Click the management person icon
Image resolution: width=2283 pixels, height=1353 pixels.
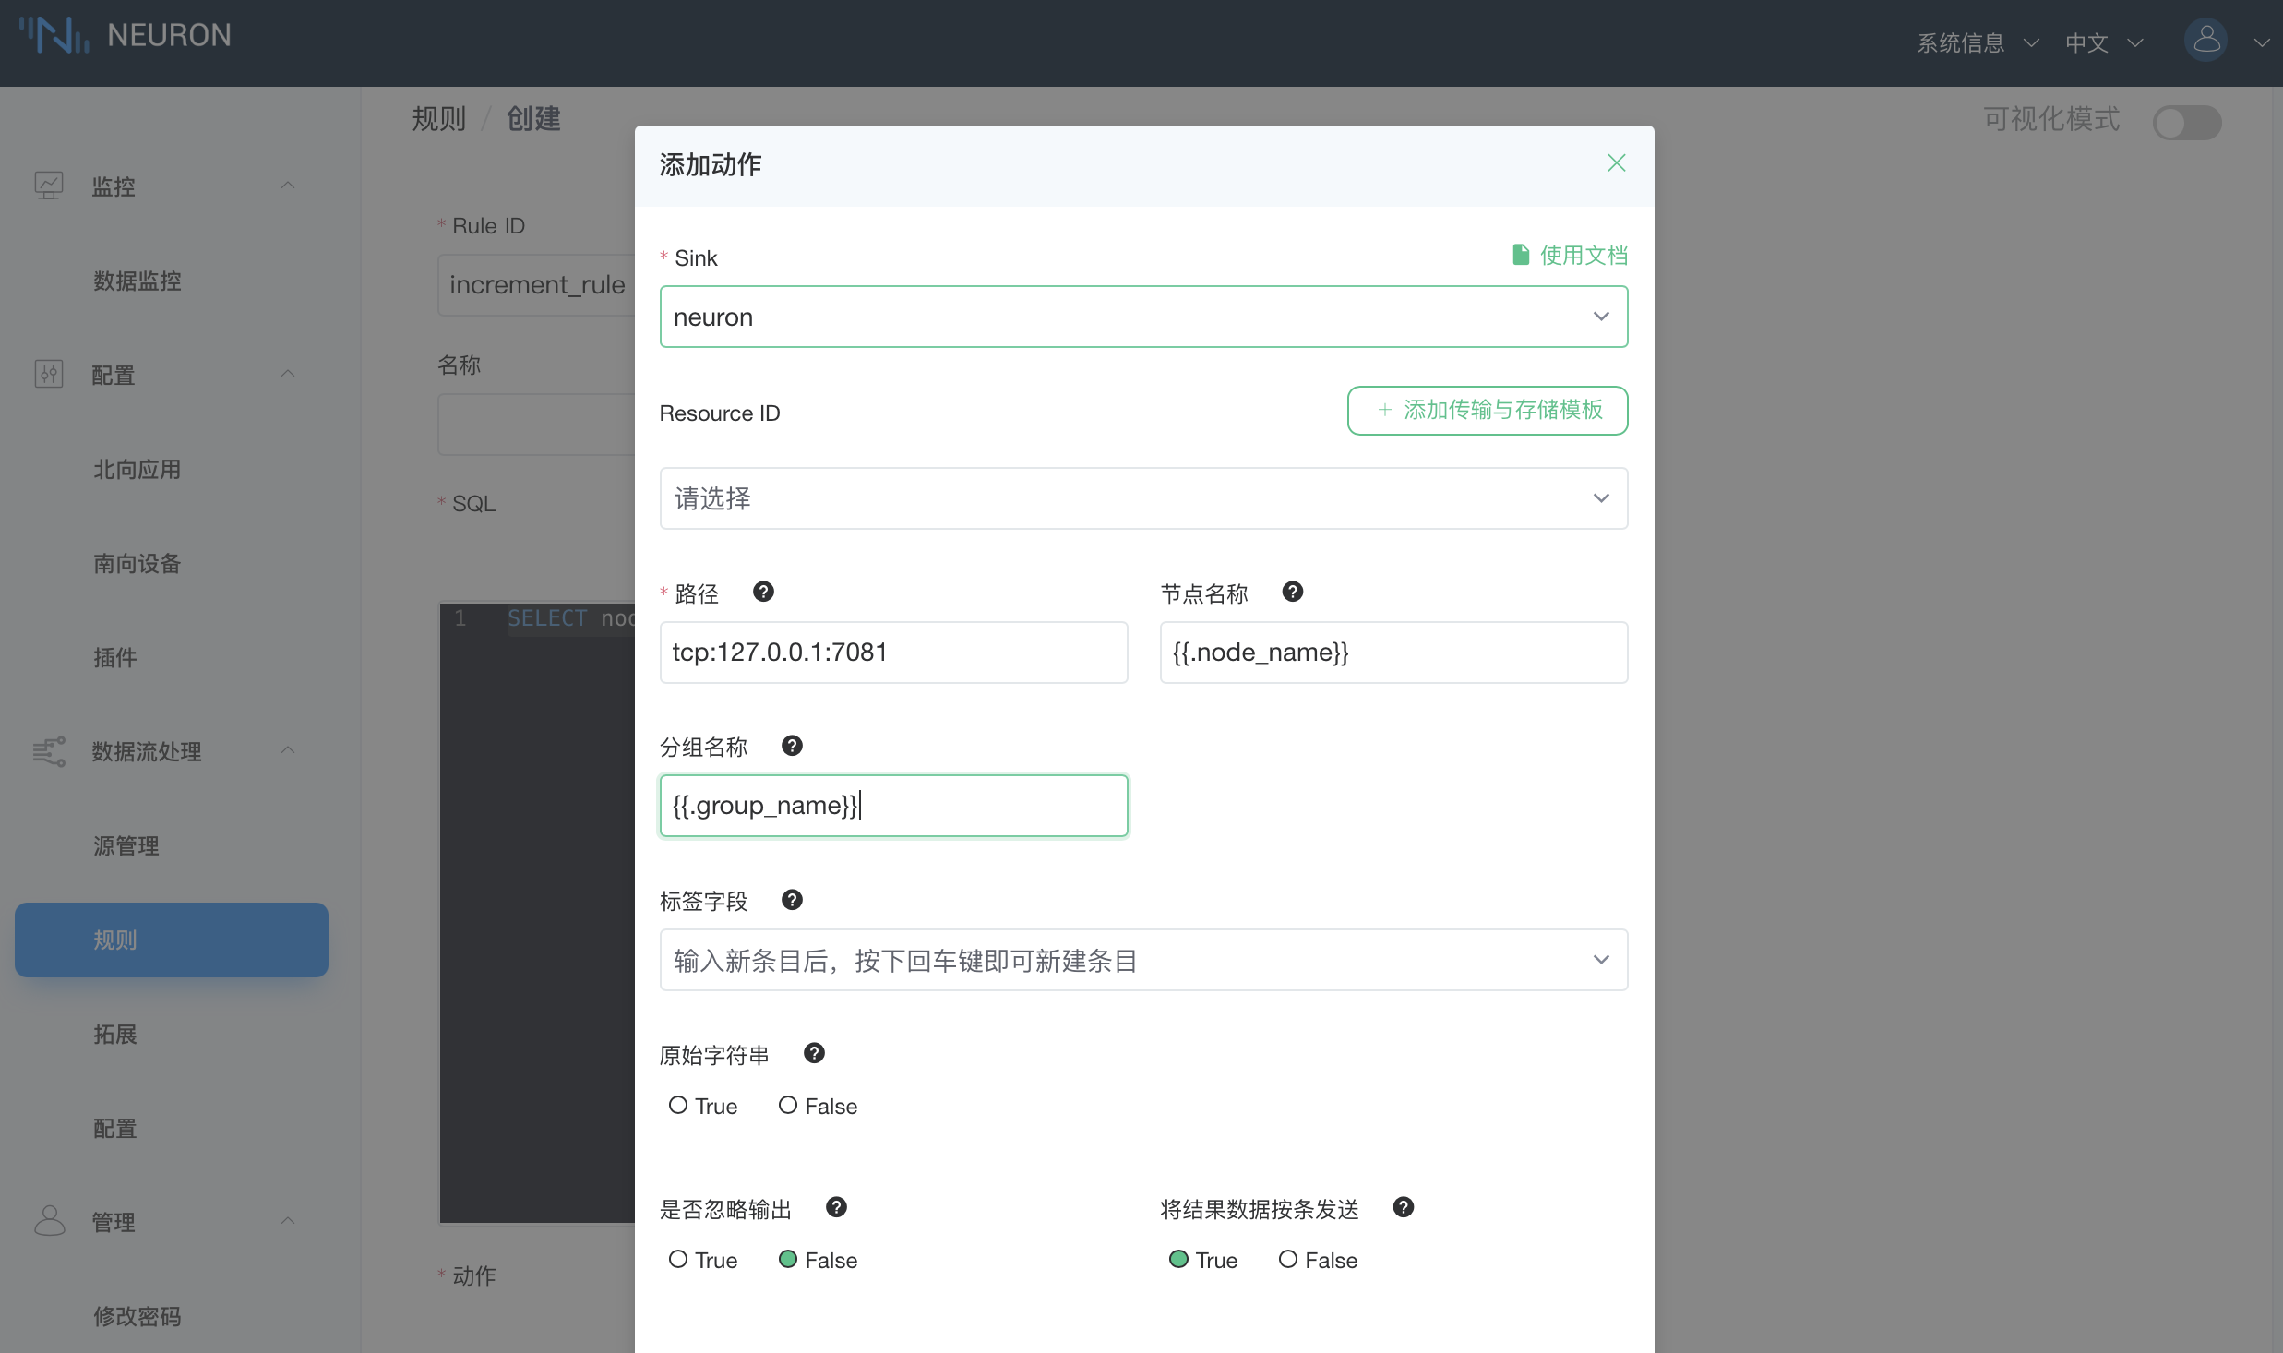[49, 1221]
